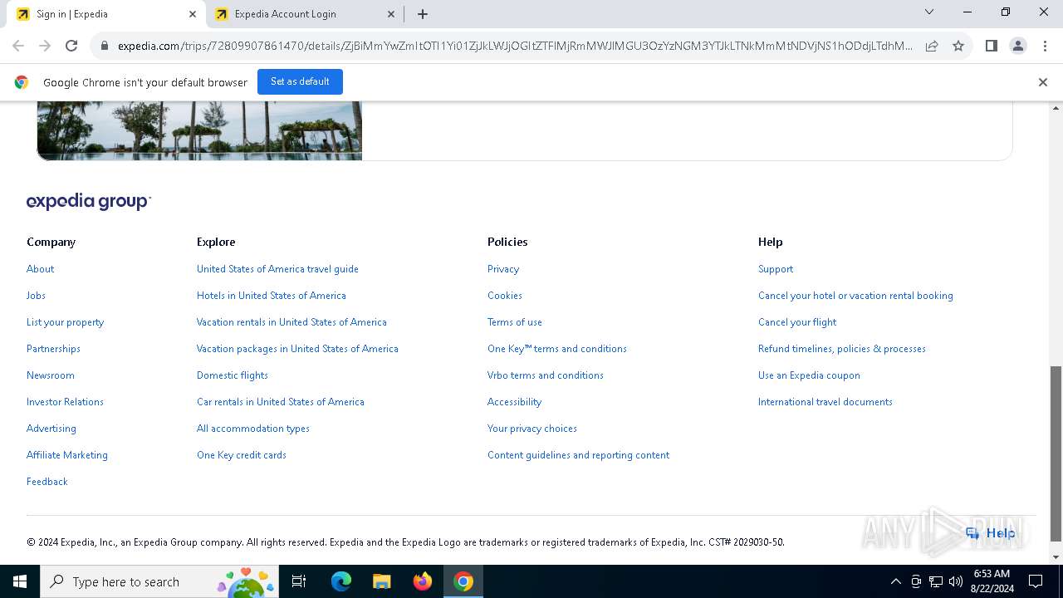
Task: Click the page vertical scrollbar thumb
Action: [1056, 453]
